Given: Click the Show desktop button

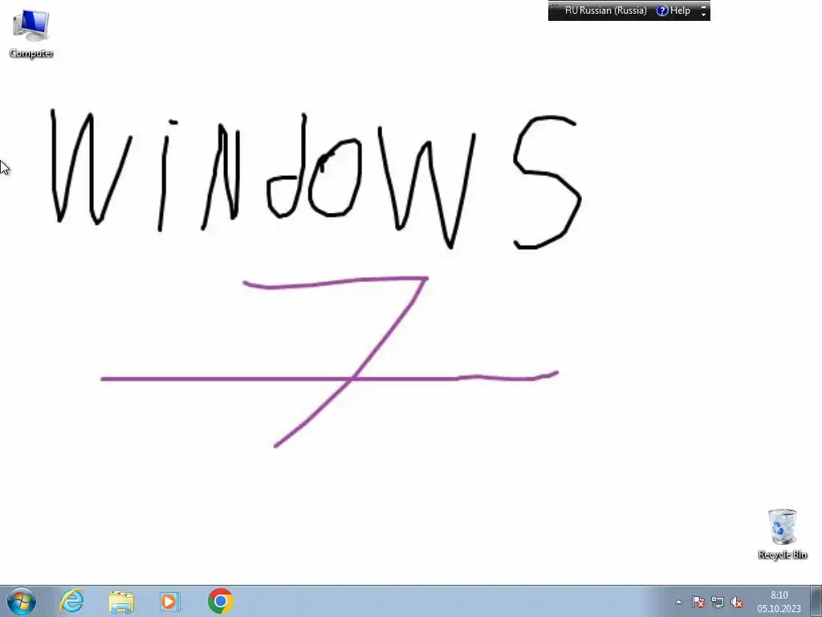Looking at the screenshot, I should click(x=816, y=601).
